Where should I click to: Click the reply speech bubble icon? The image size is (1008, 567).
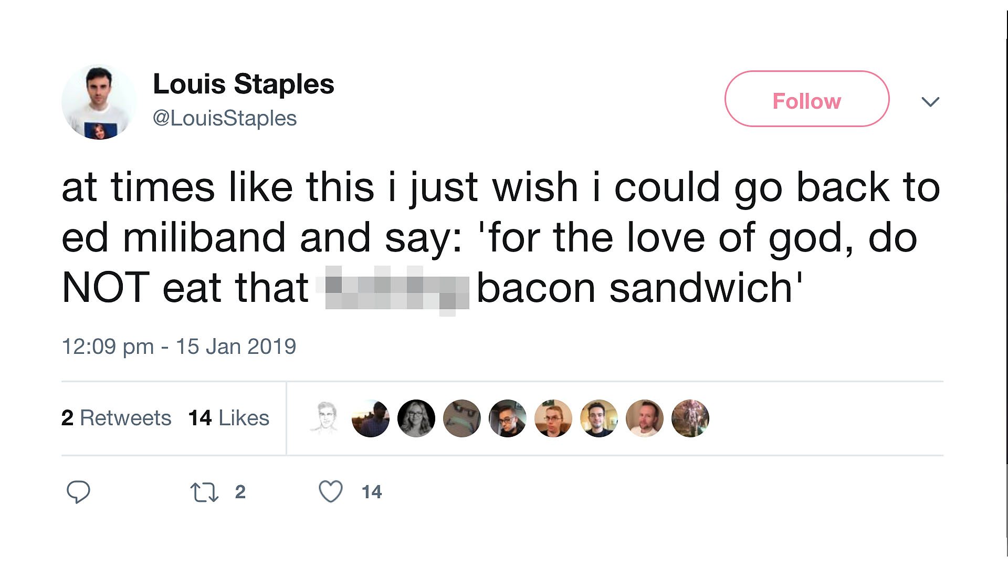[x=79, y=492]
